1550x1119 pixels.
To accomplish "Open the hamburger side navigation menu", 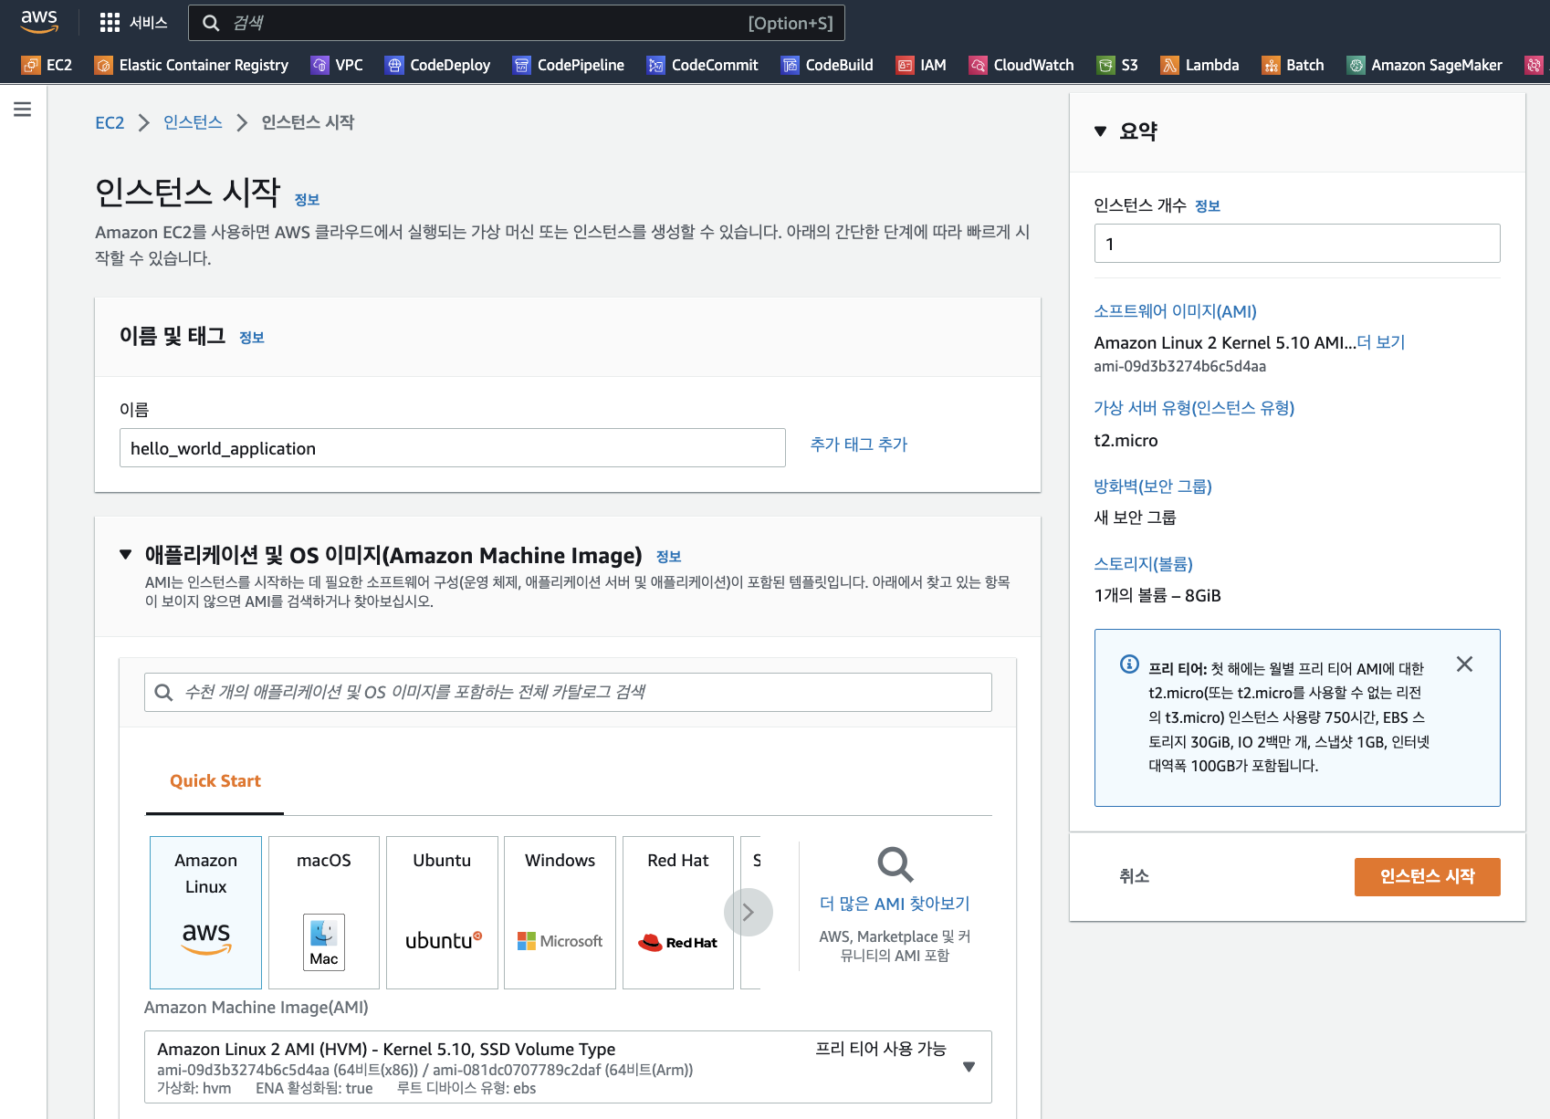I will pyautogui.click(x=23, y=110).
